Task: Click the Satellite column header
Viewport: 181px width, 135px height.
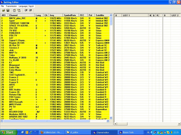Action: click(102, 15)
